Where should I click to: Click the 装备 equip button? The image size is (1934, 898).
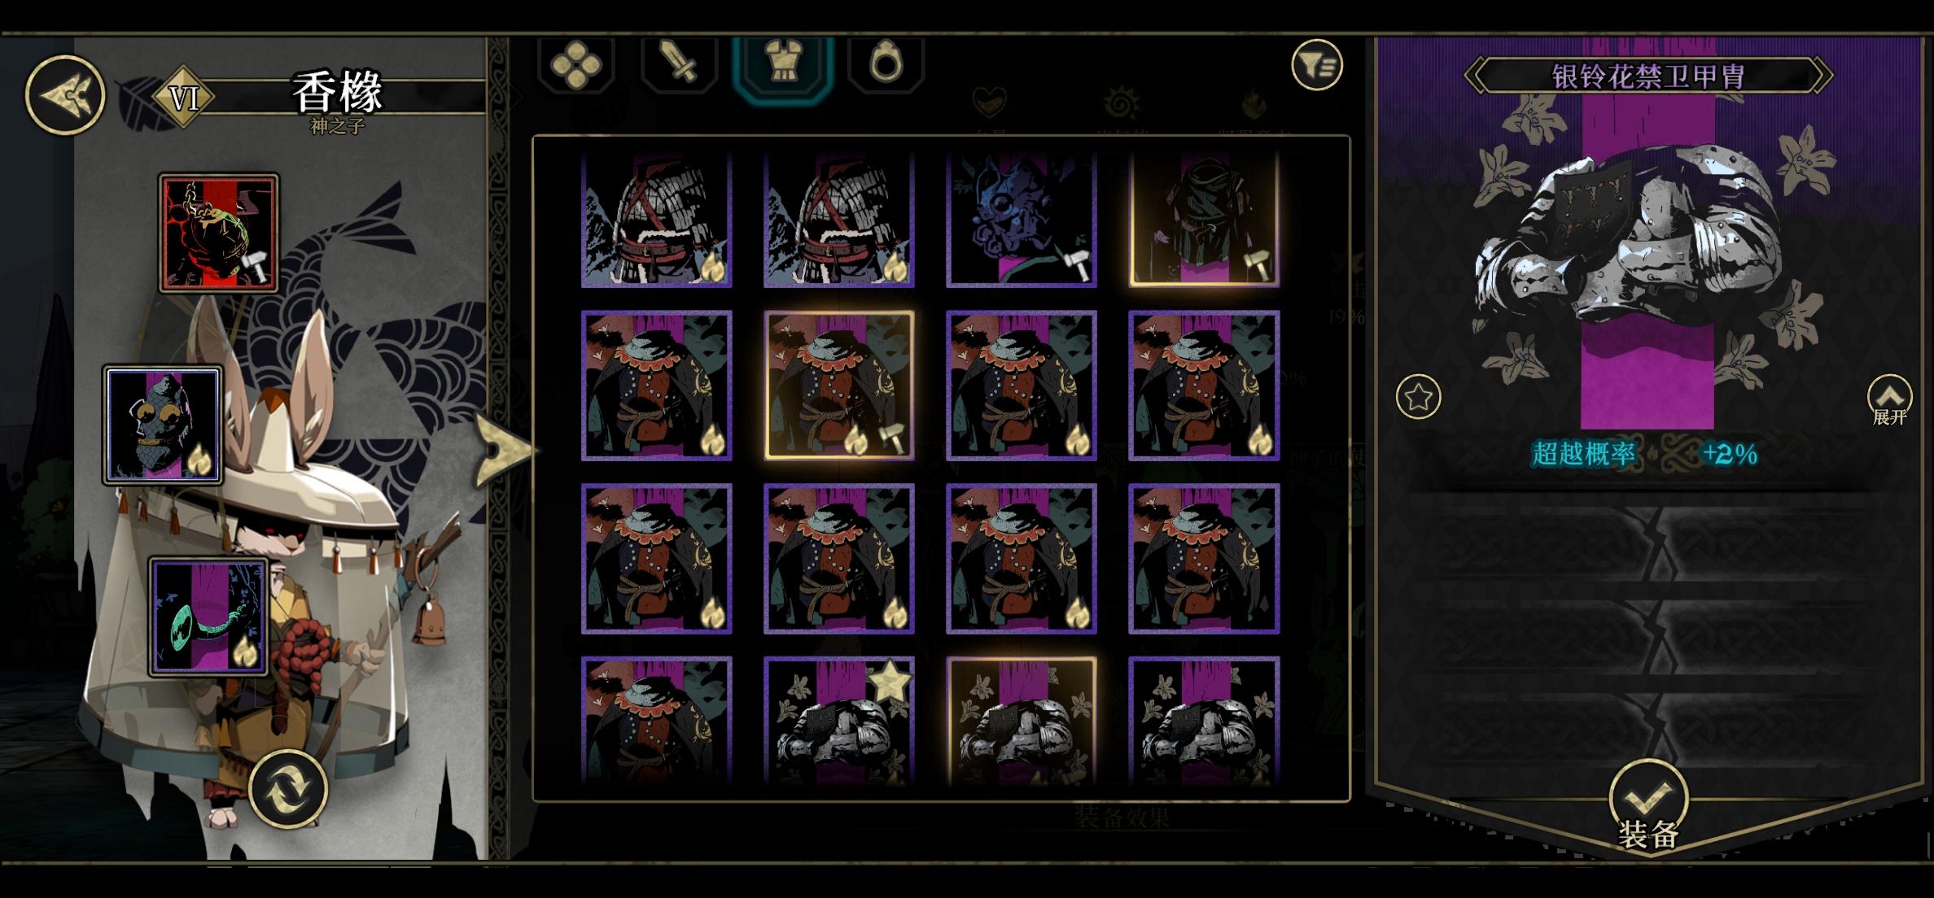click(1648, 806)
